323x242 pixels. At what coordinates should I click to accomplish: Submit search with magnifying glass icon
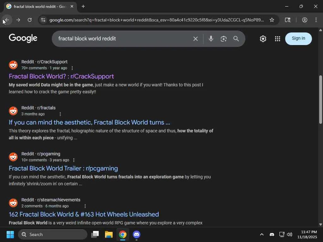pyautogui.click(x=236, y=39)
